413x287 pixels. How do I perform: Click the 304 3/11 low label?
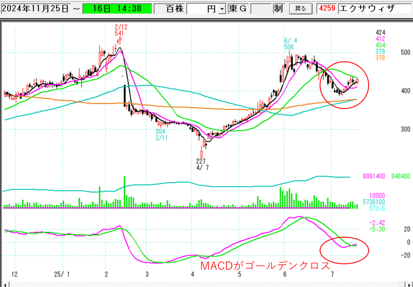pyautogui.click(x=161, y=134)
